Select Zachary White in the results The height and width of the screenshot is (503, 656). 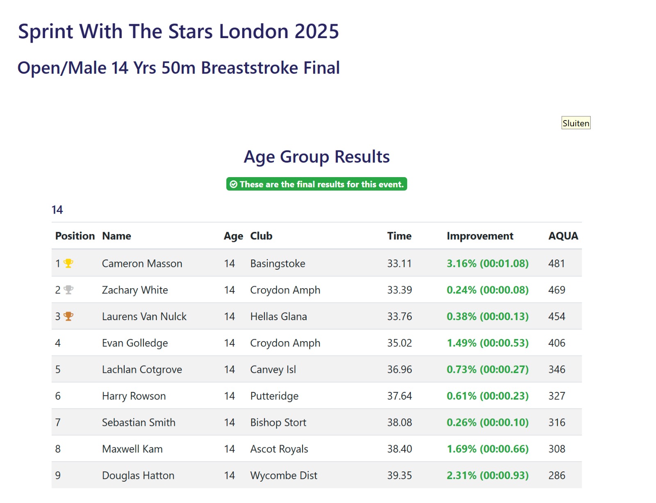(135, 290)
